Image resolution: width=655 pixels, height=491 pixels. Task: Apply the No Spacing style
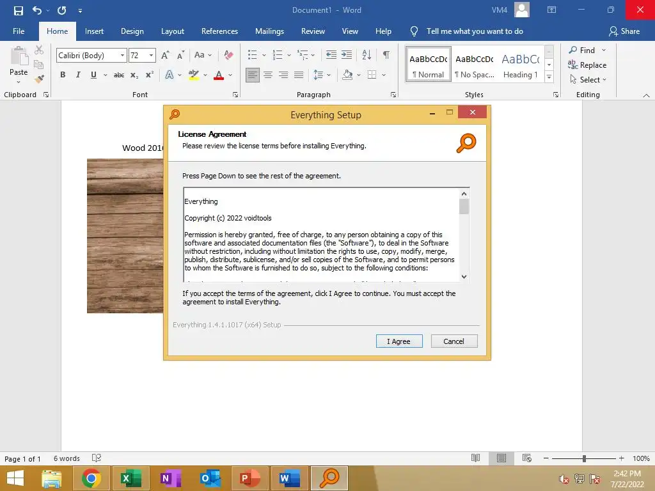475,65
